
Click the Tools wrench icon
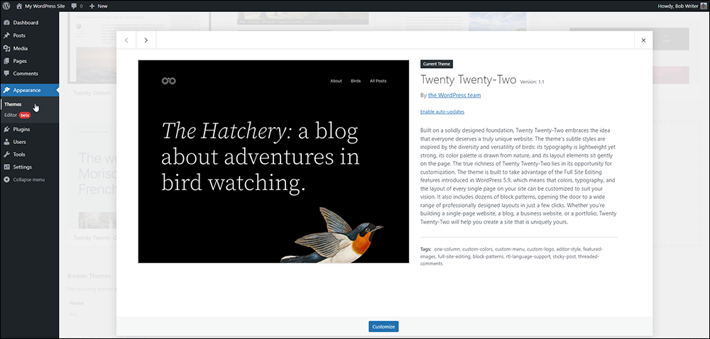click(x=6, y=155)
